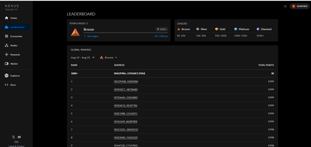Open the Aug 19 - Aug 25 date dropdown
Image resolution: width=311 pixels, height=147 pixels.
83,57
